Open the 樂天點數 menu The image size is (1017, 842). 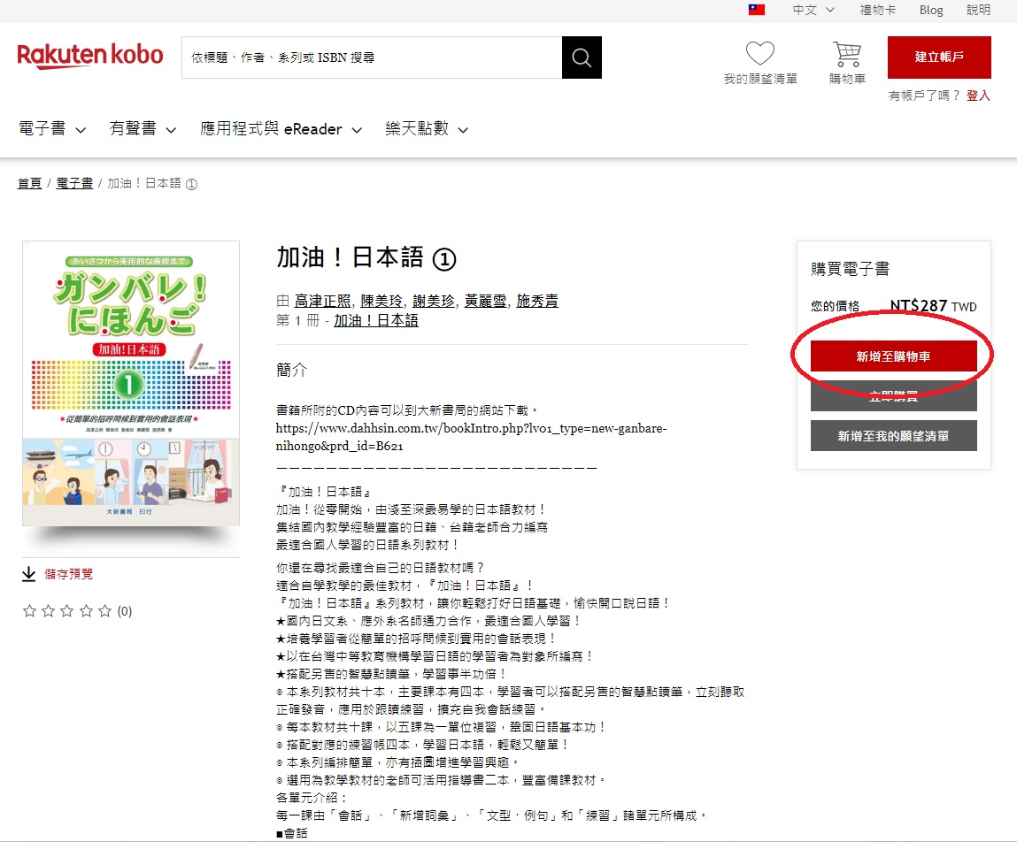point(426,129)
